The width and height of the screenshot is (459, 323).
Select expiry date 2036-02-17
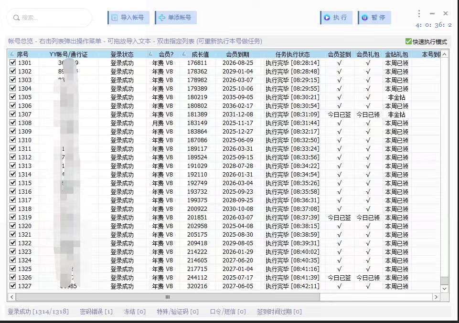pos(238,105)
